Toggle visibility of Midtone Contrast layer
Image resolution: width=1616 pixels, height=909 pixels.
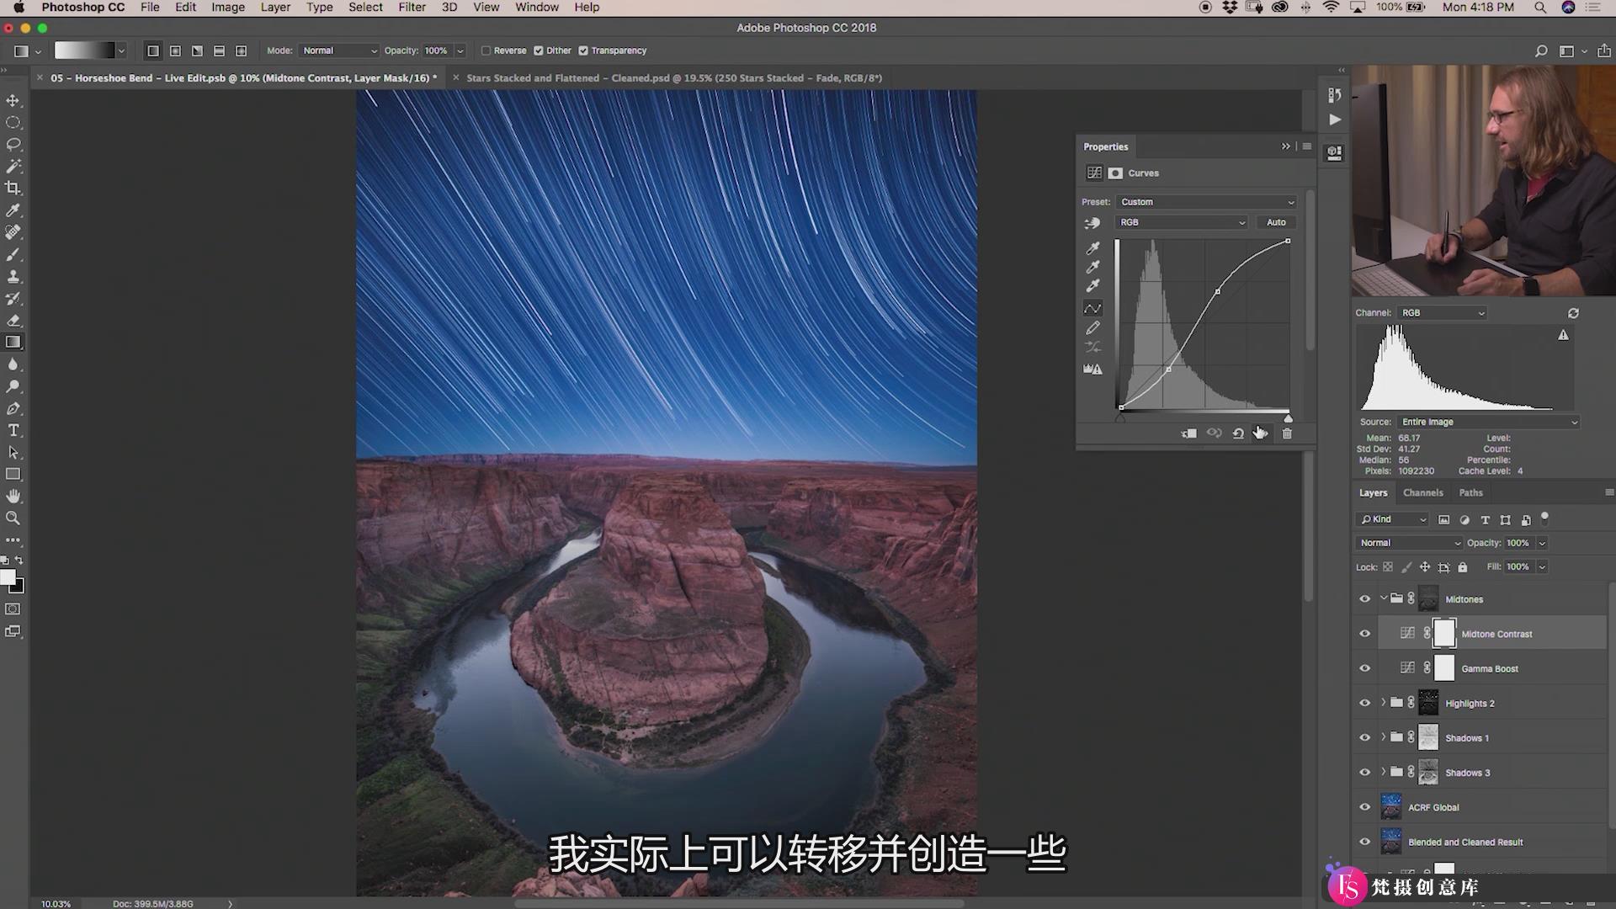pyautogui.click(x=1364, y=633)
